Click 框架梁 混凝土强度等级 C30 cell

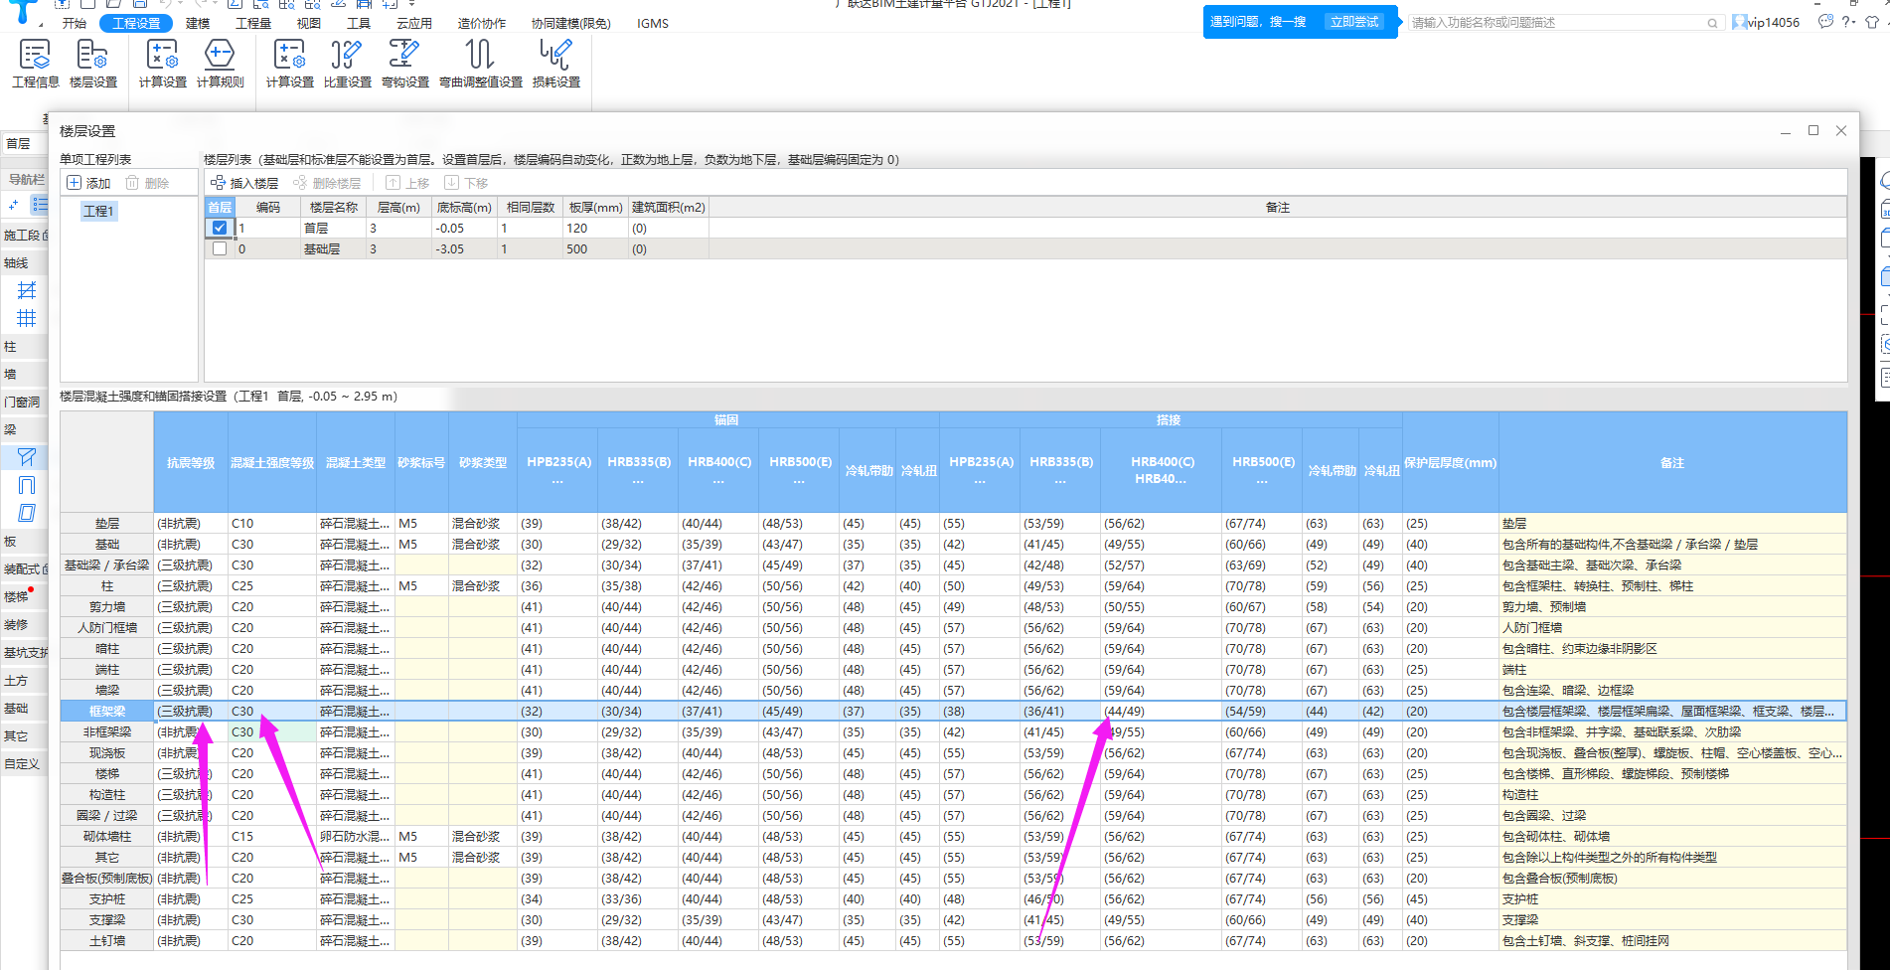point(272,711)
